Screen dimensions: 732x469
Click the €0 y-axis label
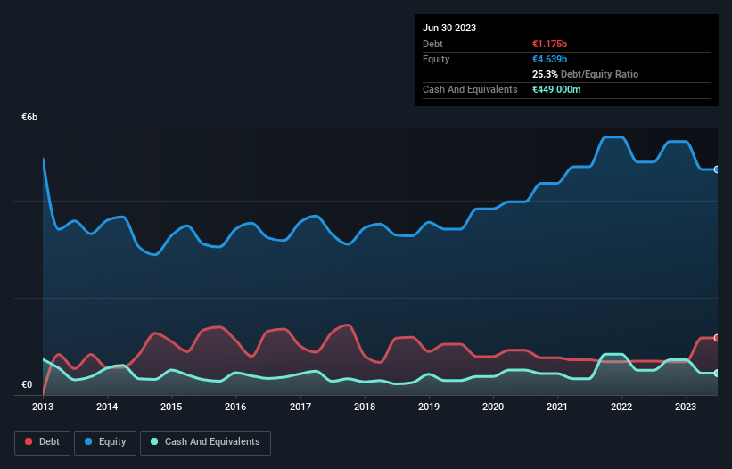pyautogui.click(x=27, y=384)
